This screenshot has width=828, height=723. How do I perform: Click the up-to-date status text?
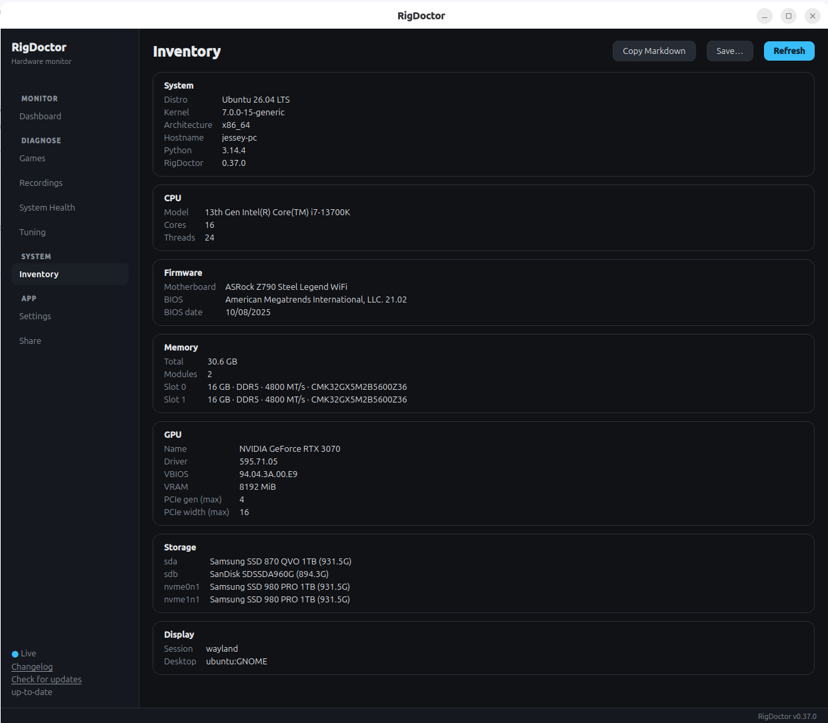32,692
